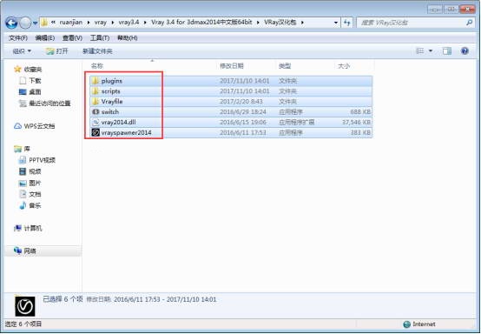Select 收藏夹 in the navigation pane
The height and width of the screenshot is (334, 481).
click(32, 70)
